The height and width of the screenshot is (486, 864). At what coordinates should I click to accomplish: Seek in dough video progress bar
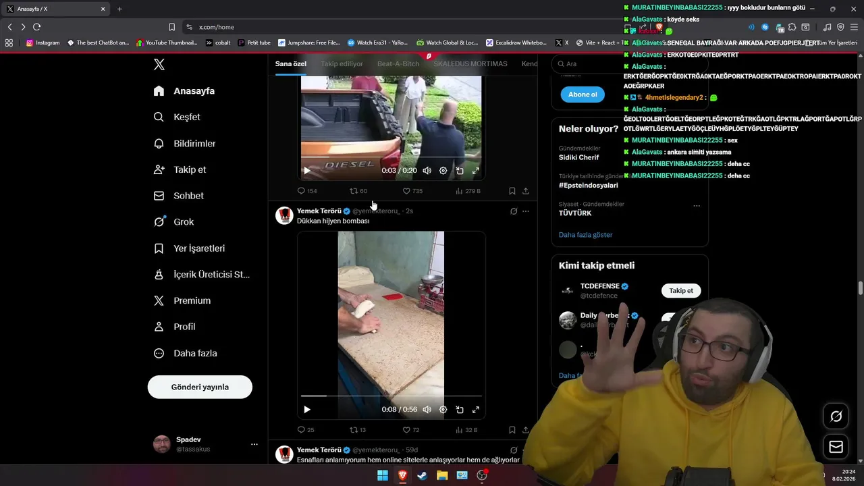pyautogui.click(x=391, y=396)
